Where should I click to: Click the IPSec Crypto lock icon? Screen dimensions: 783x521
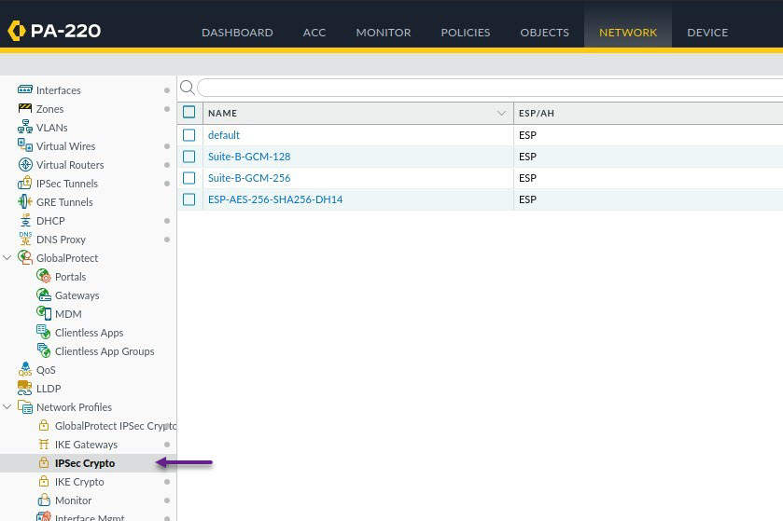click(x=44, y=462)
